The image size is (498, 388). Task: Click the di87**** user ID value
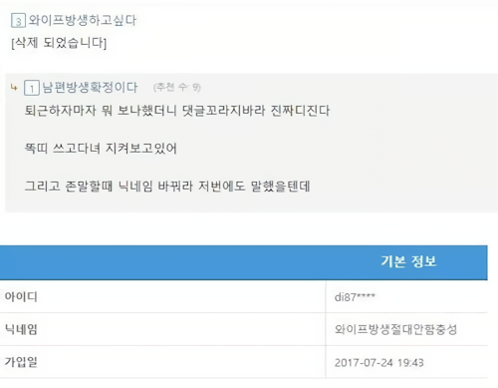(x=355, y=297)
